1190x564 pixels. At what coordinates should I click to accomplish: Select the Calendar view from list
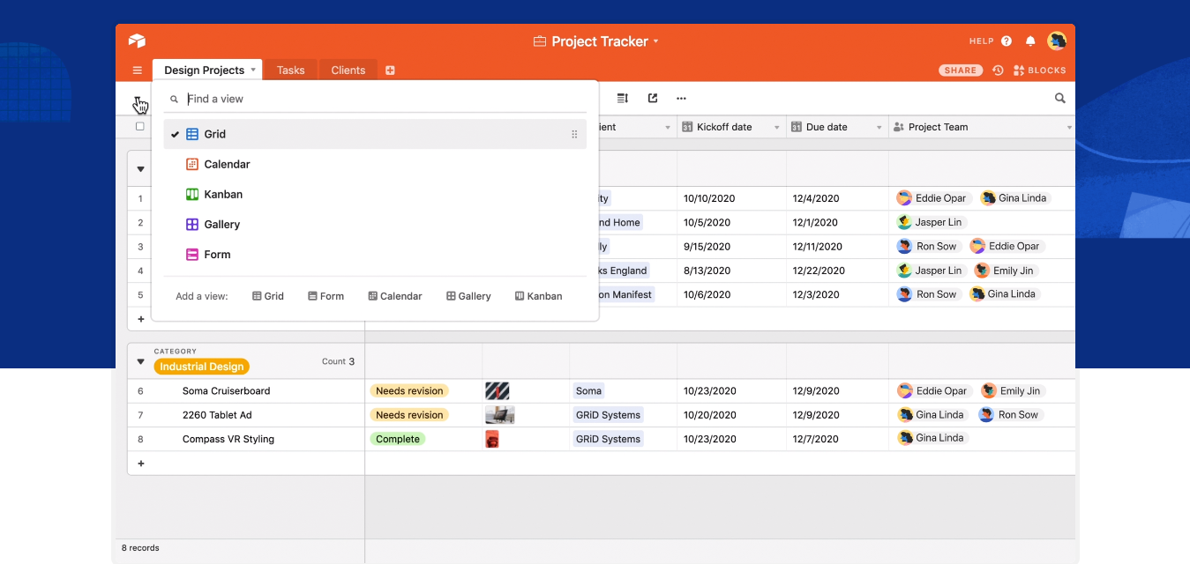[227, 165]
